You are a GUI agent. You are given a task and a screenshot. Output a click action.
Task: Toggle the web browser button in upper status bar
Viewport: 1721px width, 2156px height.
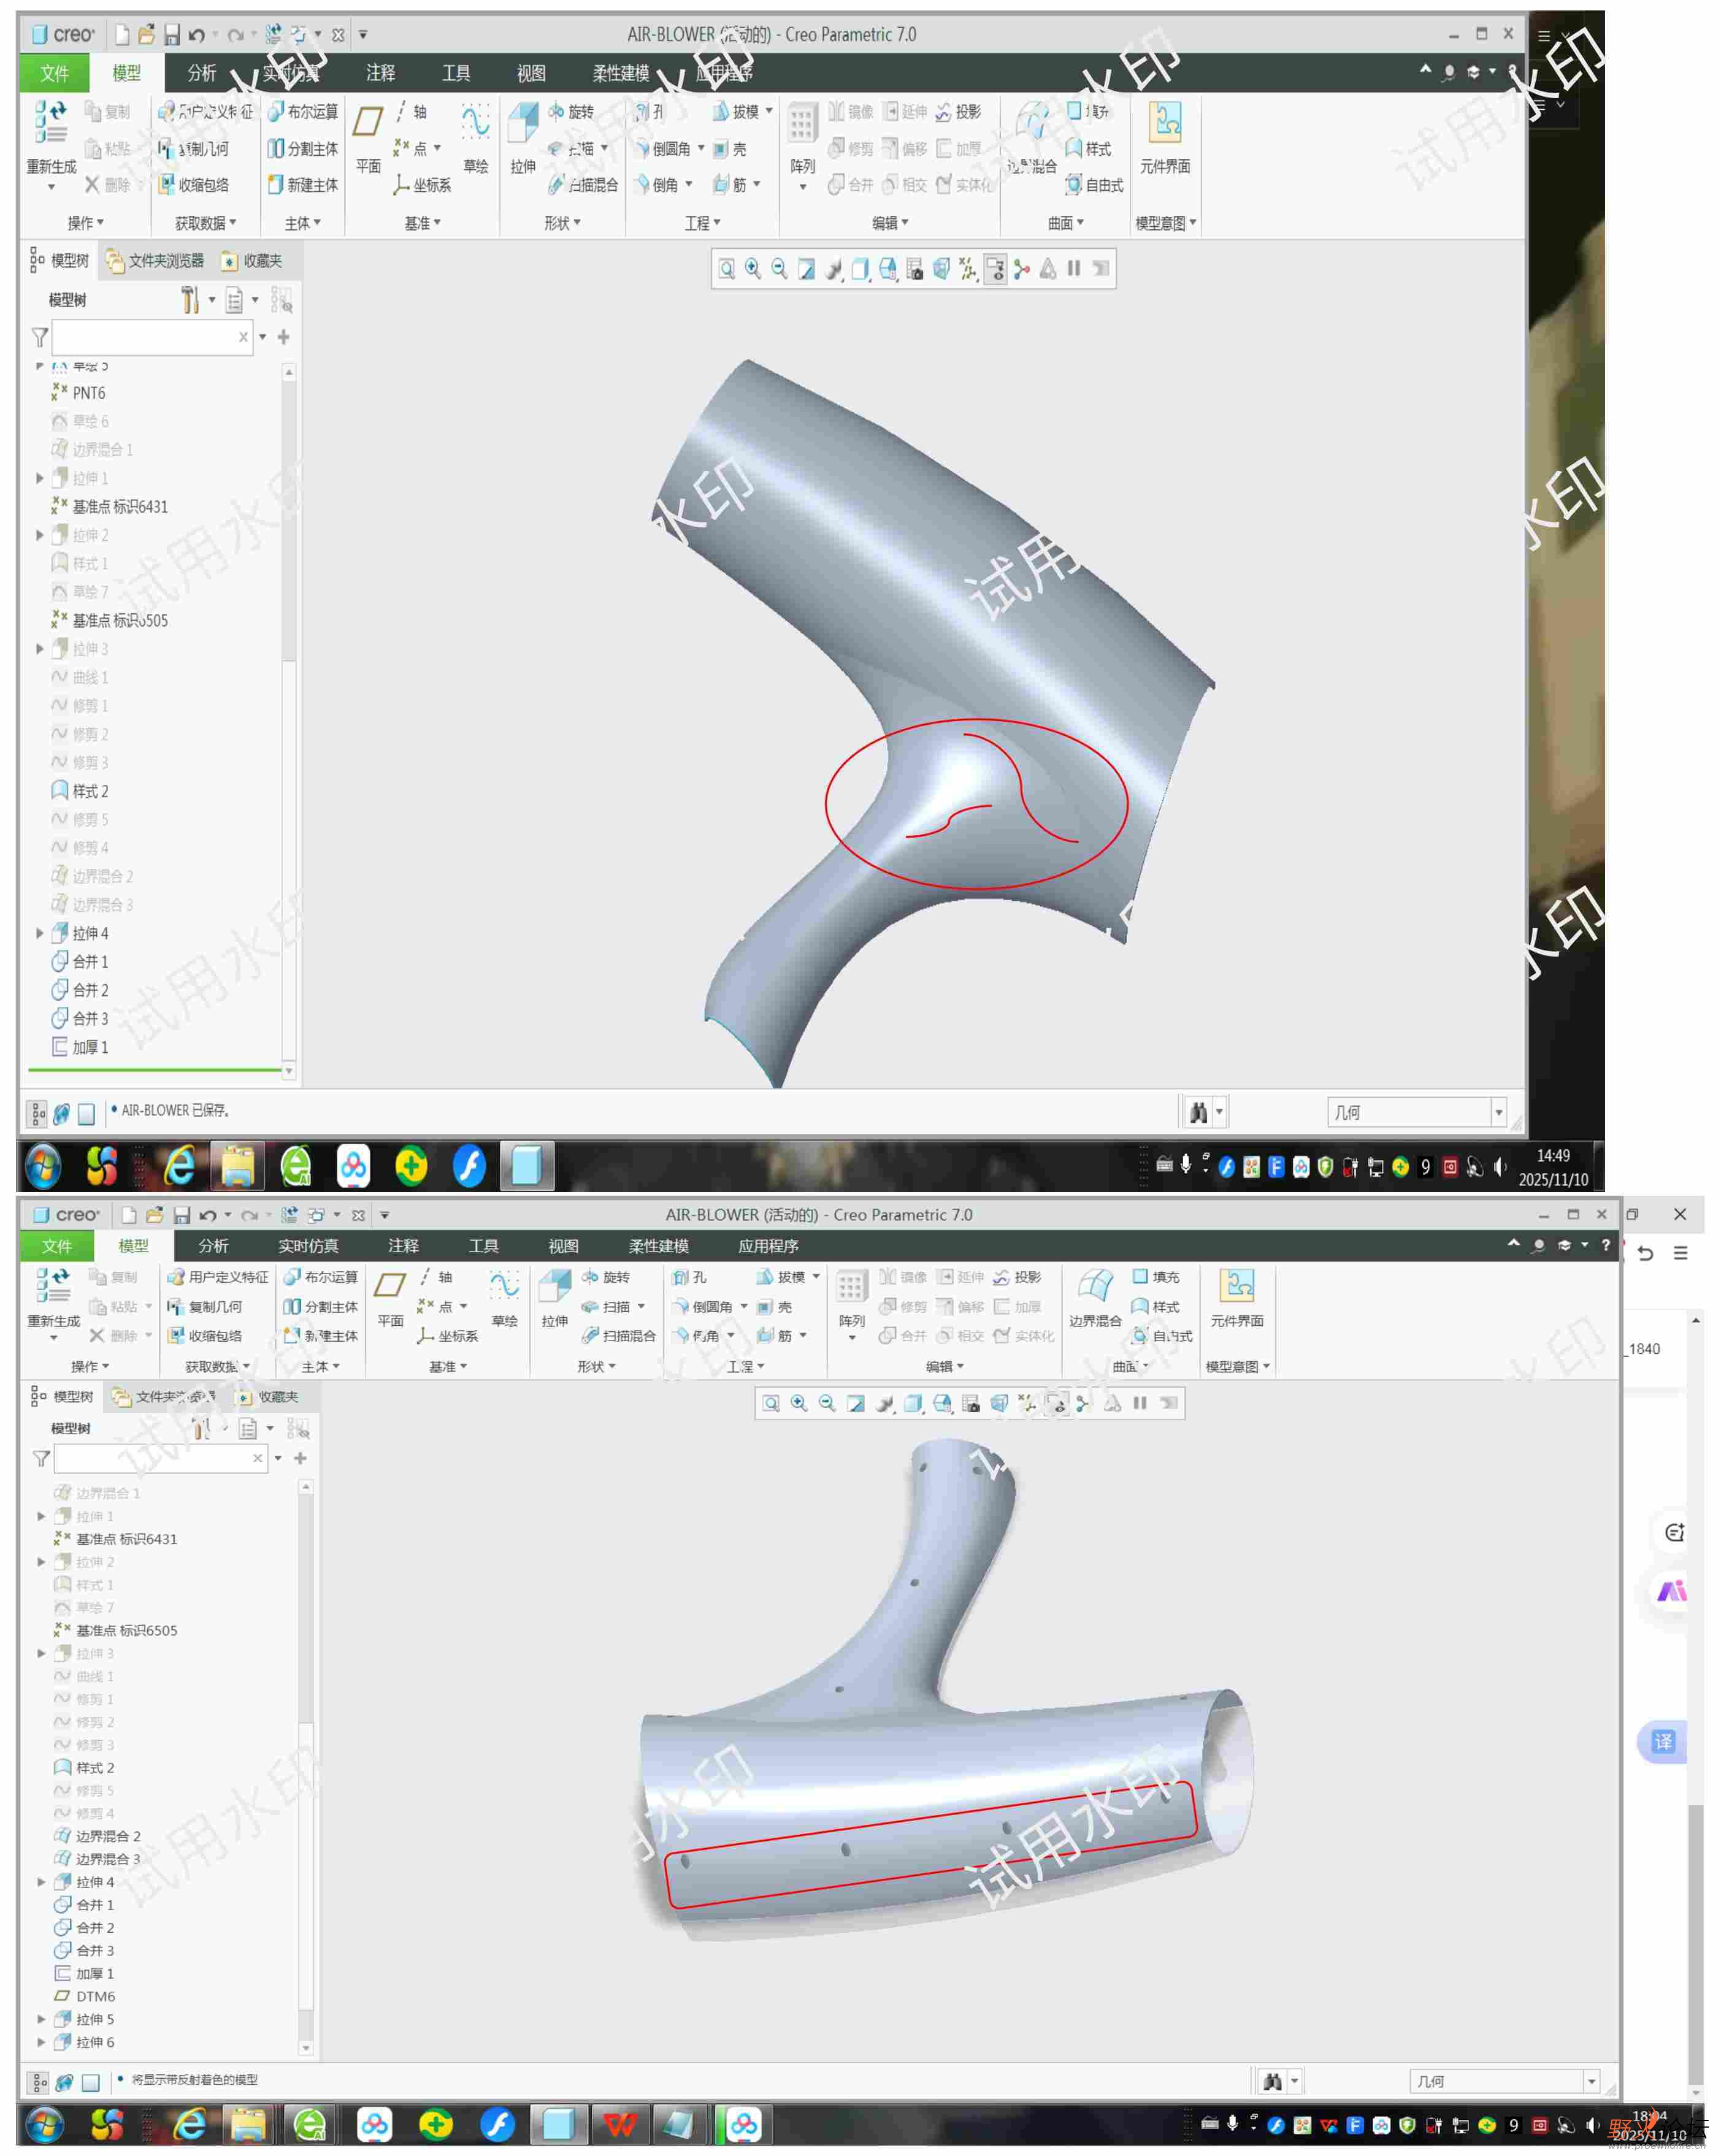click(61, 1112)
